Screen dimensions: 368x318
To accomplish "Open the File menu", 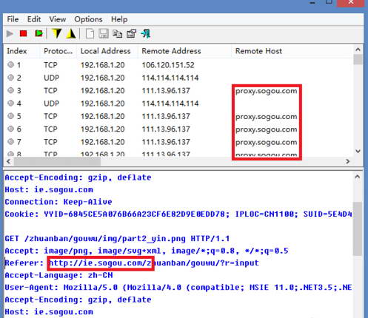I will pos(13,19).
